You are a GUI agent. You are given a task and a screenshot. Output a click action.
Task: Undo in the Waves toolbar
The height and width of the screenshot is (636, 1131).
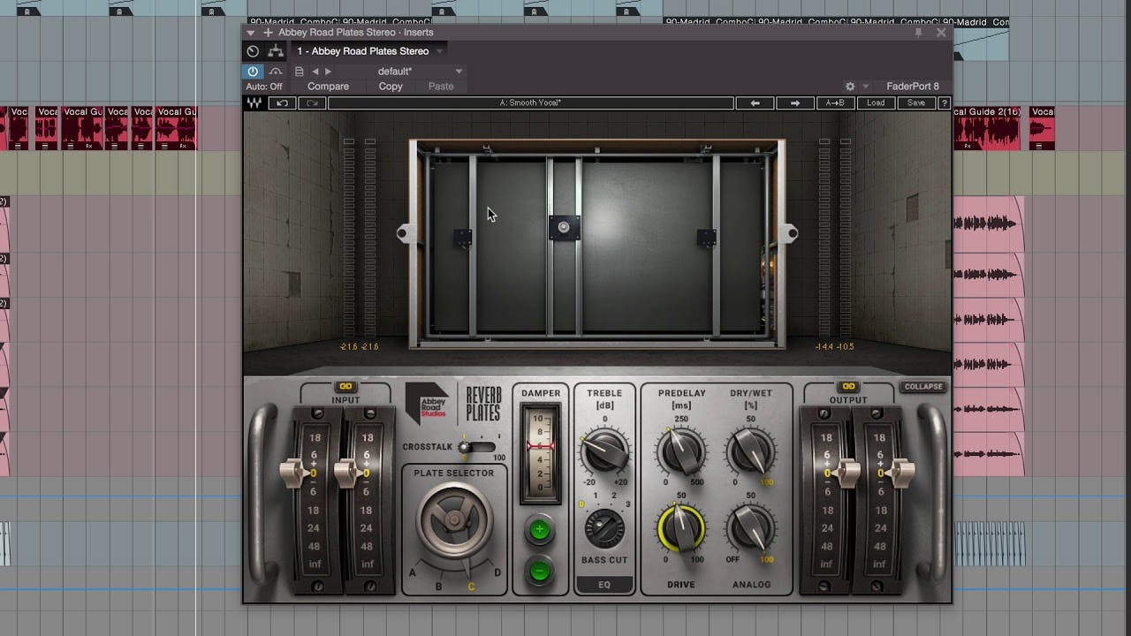[283, 103]
